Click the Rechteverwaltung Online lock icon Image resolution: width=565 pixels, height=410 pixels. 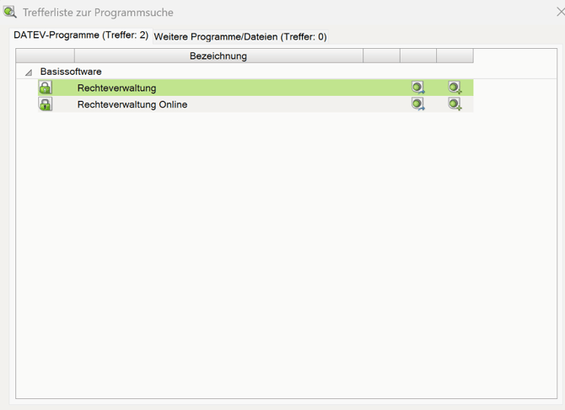[46, 104]
